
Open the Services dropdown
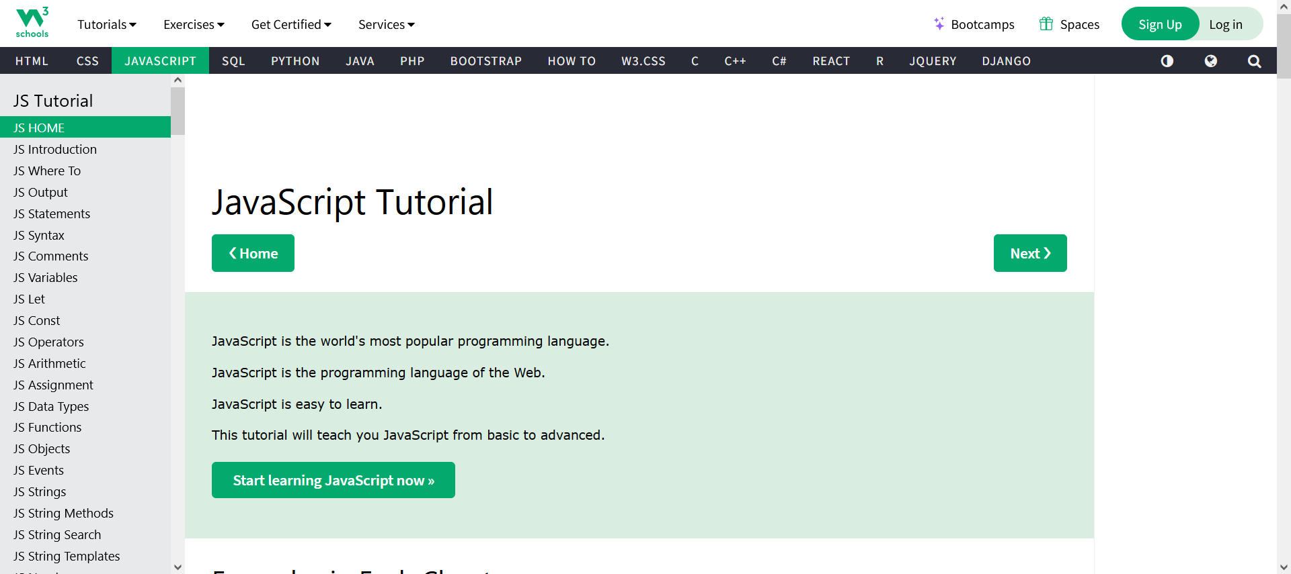tap(387, 24)
